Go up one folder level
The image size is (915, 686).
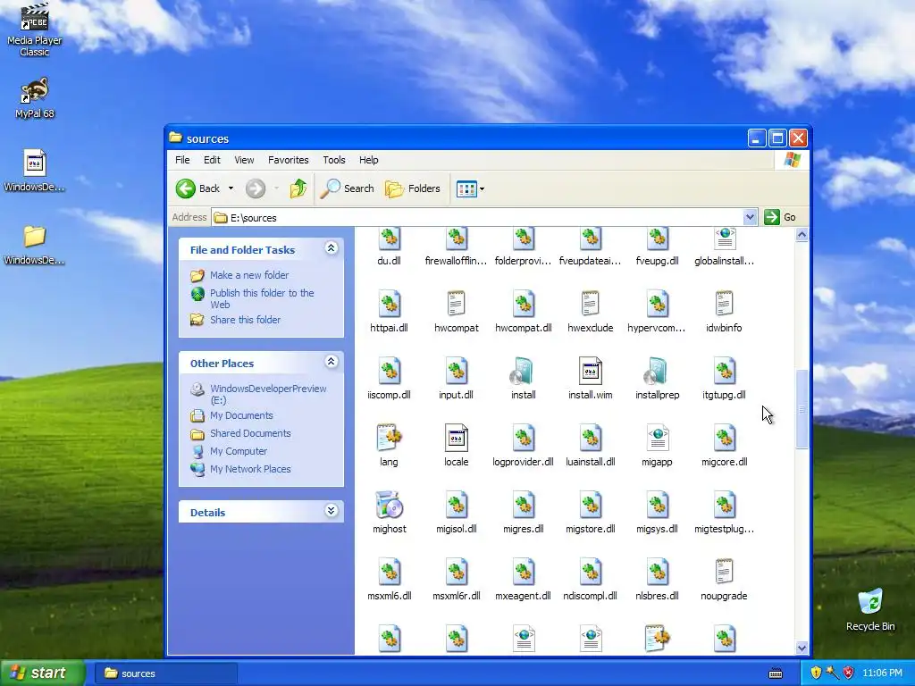[x=298, y=188]
